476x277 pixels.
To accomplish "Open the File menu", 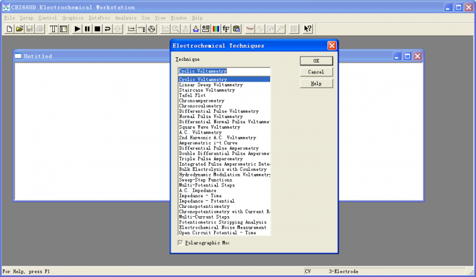I will tap(10, 18).
